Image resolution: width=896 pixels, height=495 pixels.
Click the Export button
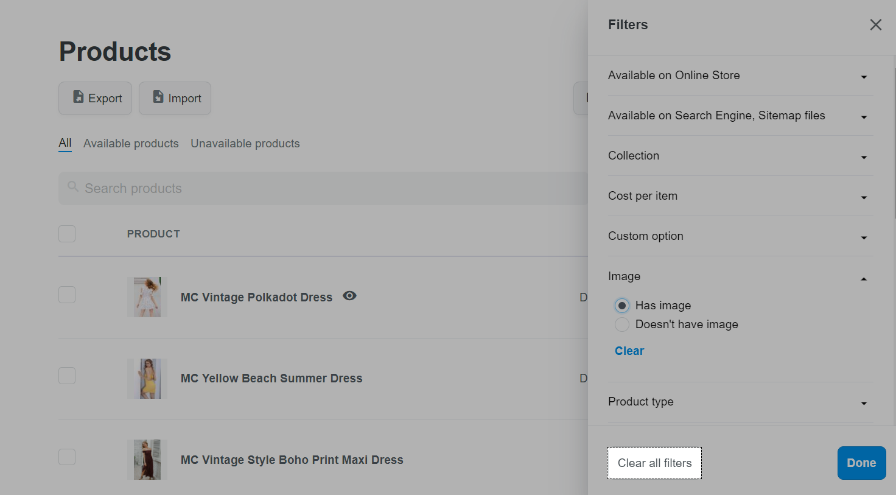(x=95, y=98)
